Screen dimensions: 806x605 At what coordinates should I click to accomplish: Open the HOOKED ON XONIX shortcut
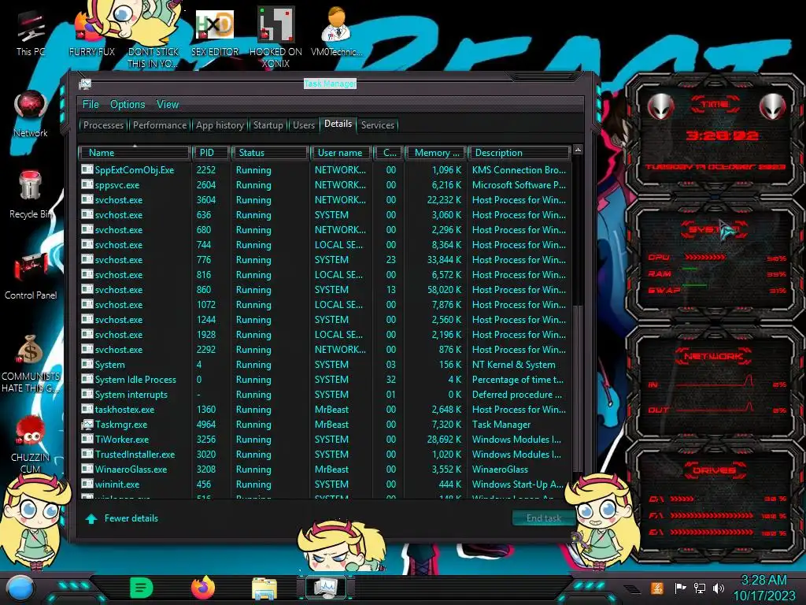[275, 37]
